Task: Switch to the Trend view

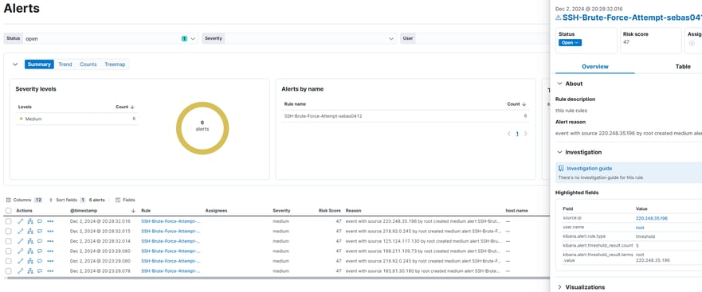Action: (x=65, y=64)
